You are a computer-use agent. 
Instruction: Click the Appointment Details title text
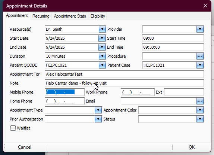(26, 6)
